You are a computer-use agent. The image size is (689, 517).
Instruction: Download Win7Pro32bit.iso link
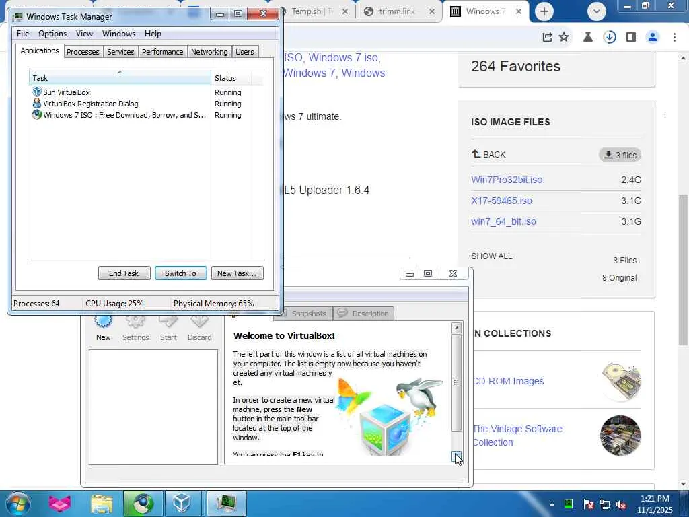coord(507,179)
